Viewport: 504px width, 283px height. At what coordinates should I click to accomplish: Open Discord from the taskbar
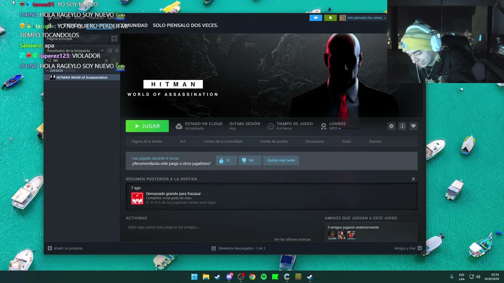point(229,277)
